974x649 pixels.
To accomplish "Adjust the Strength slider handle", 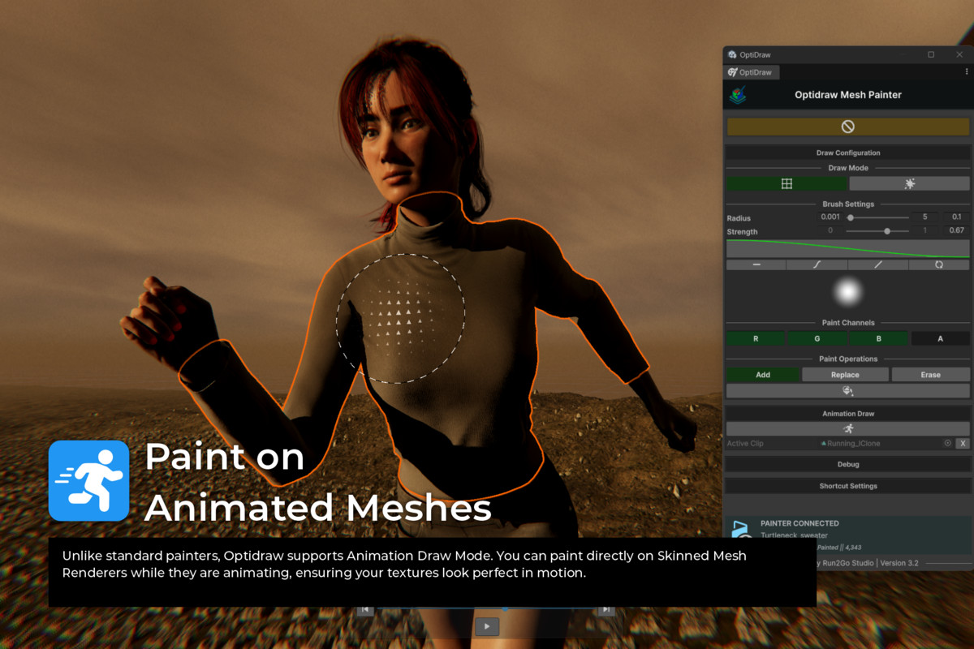I will [x=887, y=231].
